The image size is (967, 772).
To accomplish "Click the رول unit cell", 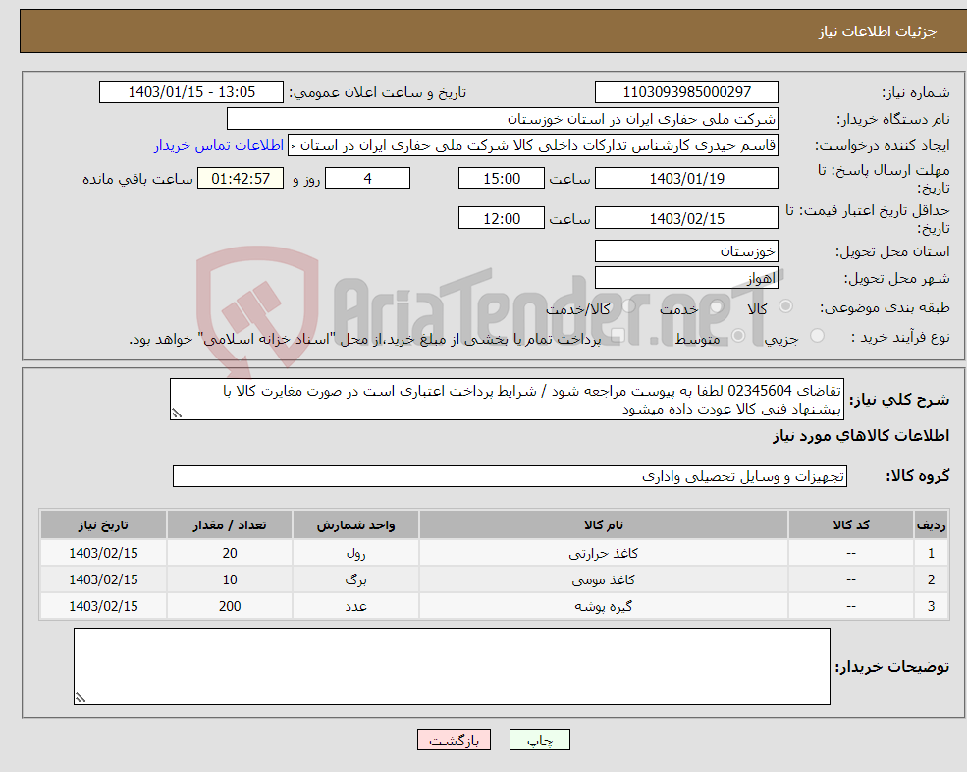I will pos(355,554).
